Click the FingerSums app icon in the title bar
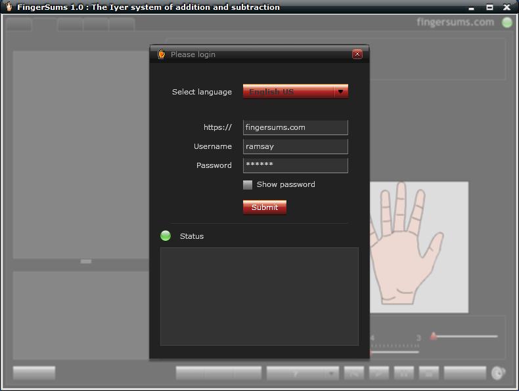519x391 pixels. pos(9,7)
